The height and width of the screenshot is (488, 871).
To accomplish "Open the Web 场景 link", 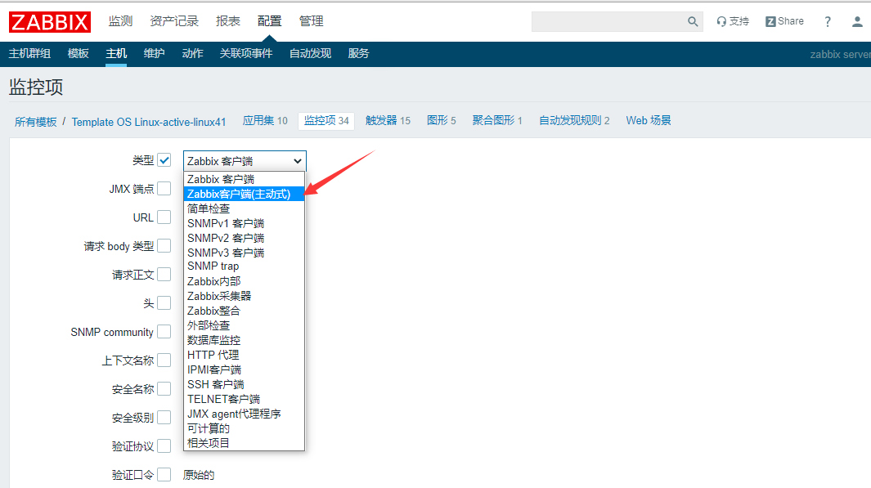I will 649,120.
